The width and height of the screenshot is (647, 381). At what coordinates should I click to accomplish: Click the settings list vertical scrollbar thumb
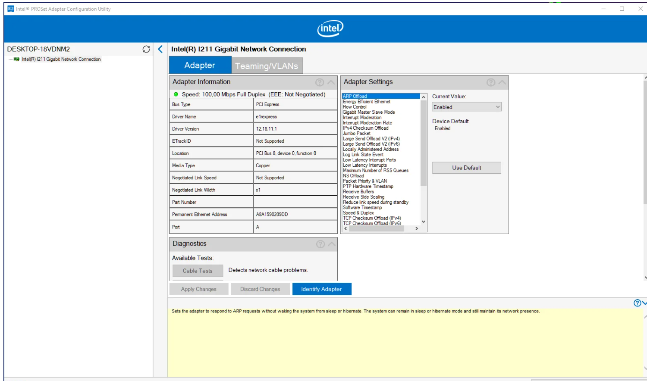[x=424, y=143]
